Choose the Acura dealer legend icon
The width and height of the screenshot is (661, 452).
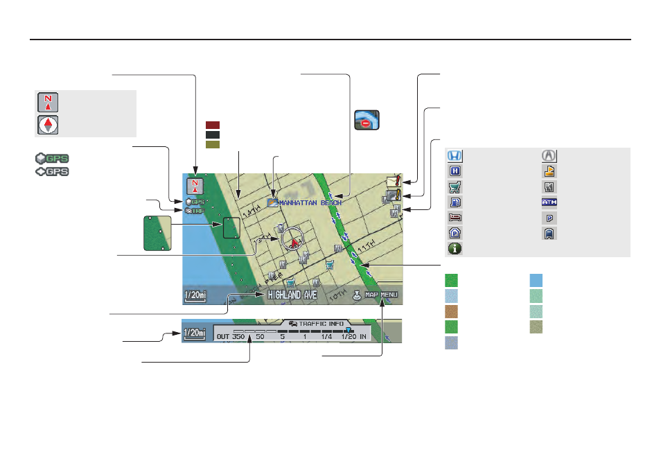tap(549, 157)
